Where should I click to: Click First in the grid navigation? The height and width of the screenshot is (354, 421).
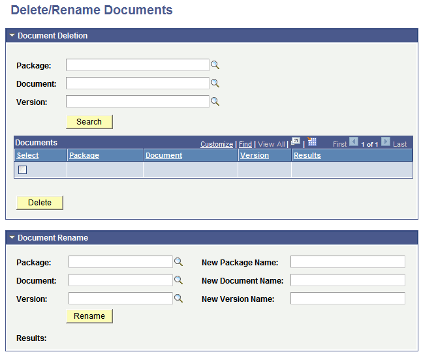339,144
